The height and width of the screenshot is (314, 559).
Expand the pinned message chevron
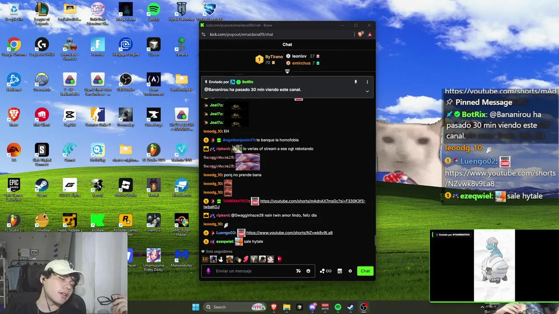pyautogui.click(x=367, y=91)
